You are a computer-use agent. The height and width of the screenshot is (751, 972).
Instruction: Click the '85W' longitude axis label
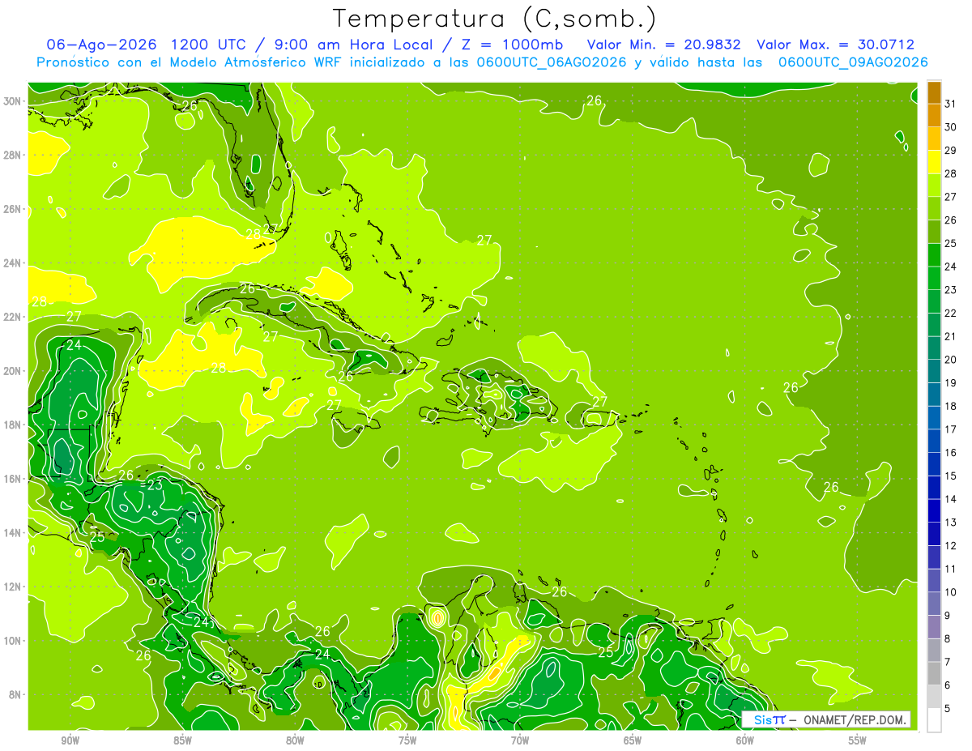(x=182, y=741)
